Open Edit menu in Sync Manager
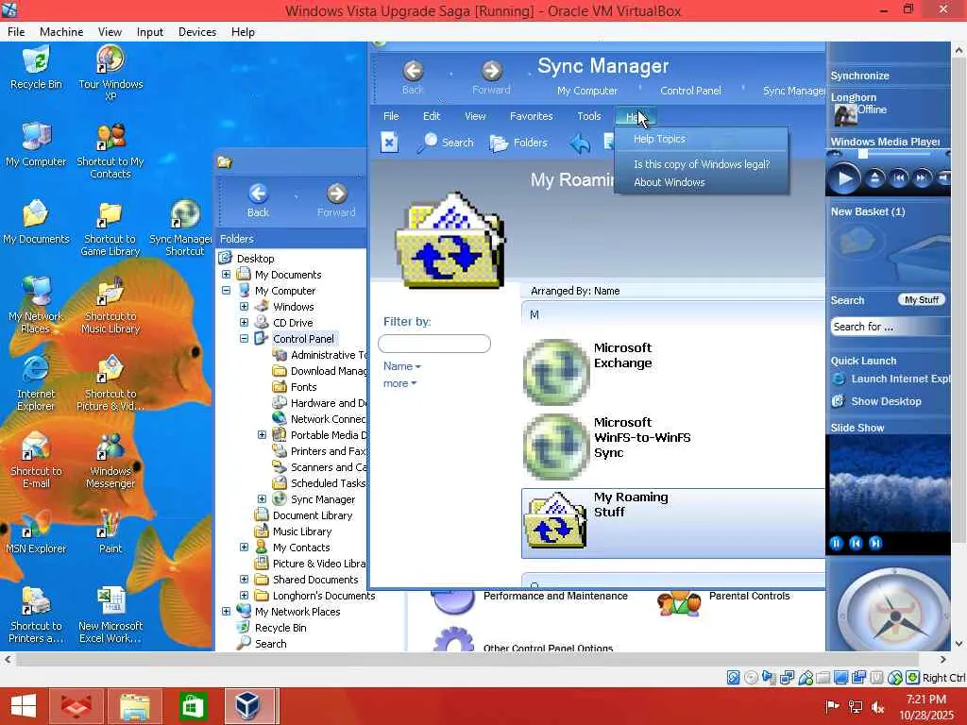Viewport: 967px width, 725px height. pyautogui.click(x=432, y=116)
